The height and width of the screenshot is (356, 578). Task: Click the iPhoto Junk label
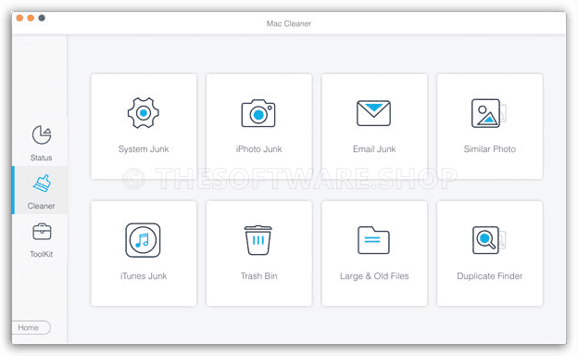click(258, 149)
